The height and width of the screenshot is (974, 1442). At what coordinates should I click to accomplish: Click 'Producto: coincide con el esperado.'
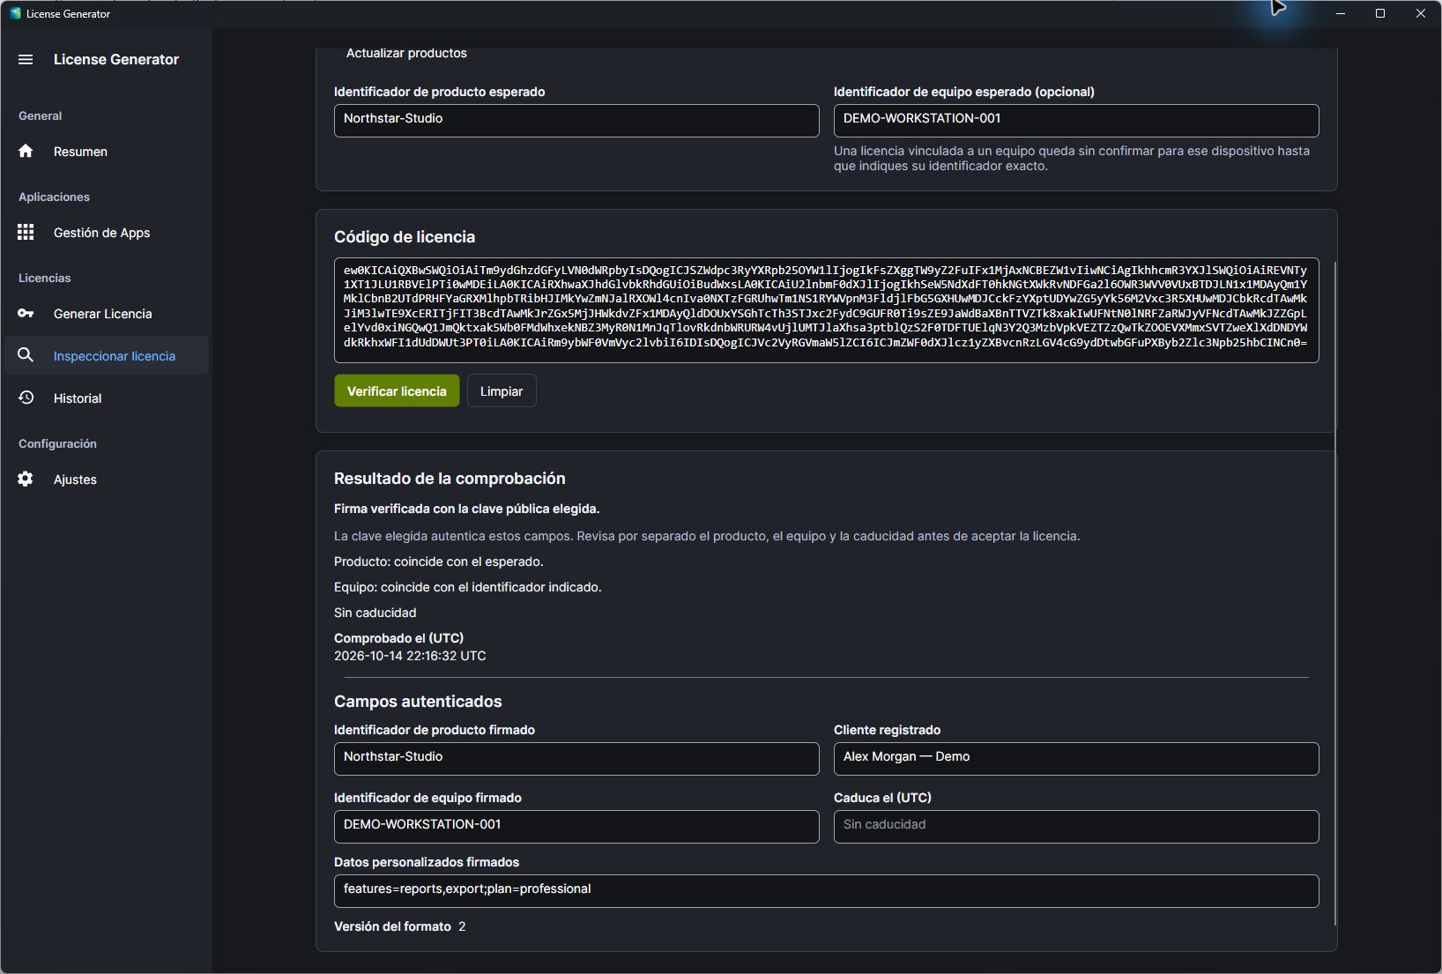[439, 561]
